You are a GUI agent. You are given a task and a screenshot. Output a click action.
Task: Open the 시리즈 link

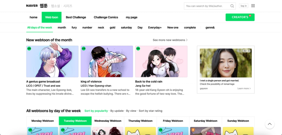click(68, 6)
